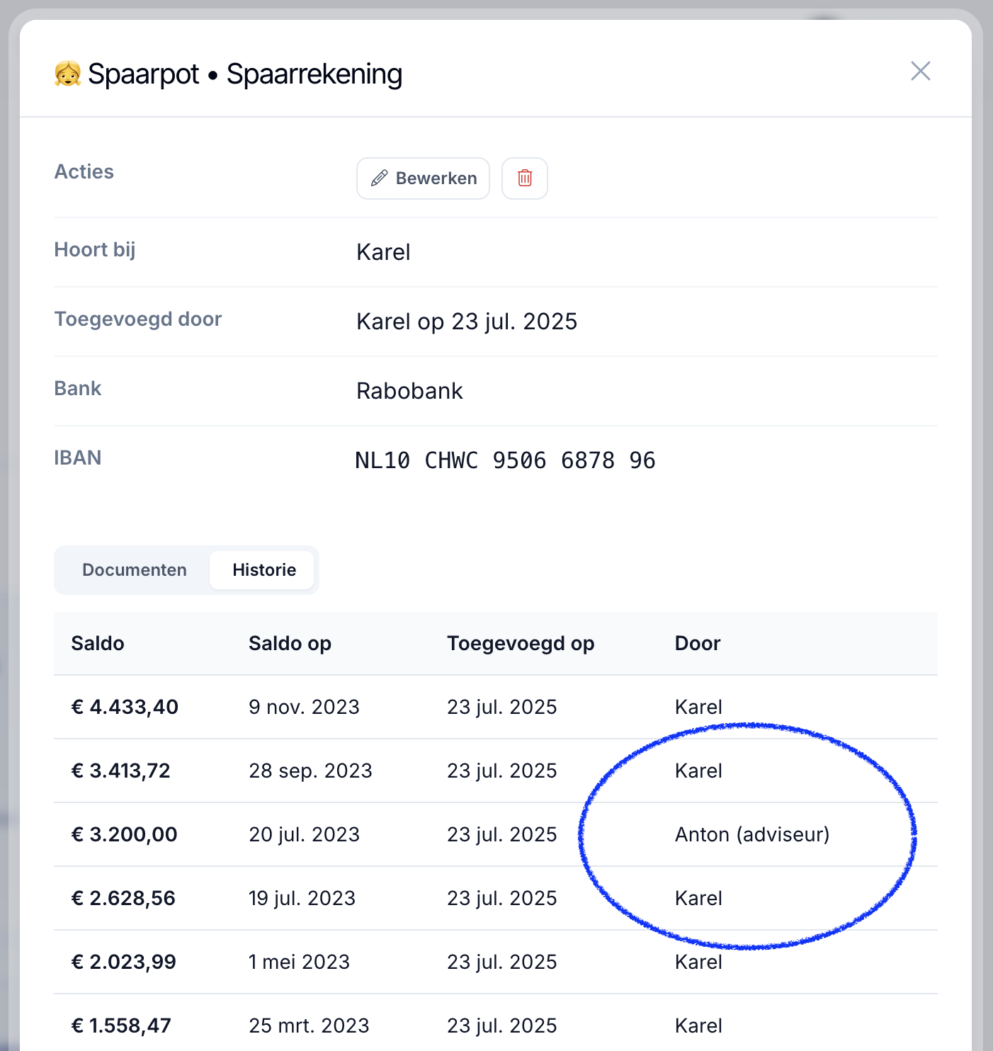Click the Toegevoegd op column header

pos(521,643)
